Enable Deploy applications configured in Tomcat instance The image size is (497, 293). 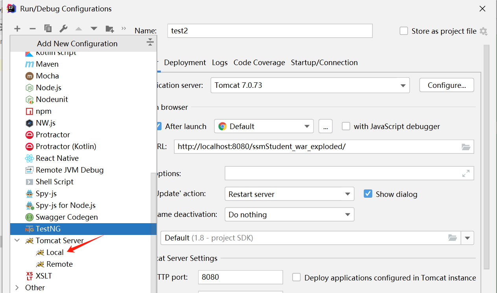tap(297, 277)
